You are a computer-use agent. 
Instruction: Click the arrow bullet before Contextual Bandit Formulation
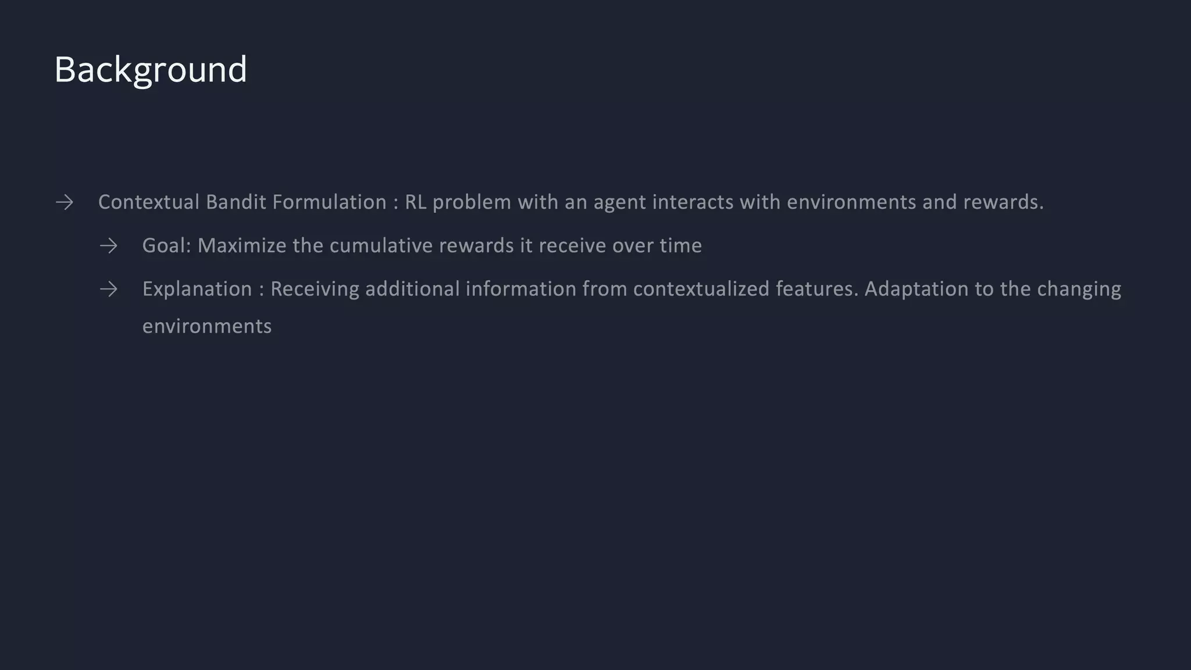coord(65,202)
